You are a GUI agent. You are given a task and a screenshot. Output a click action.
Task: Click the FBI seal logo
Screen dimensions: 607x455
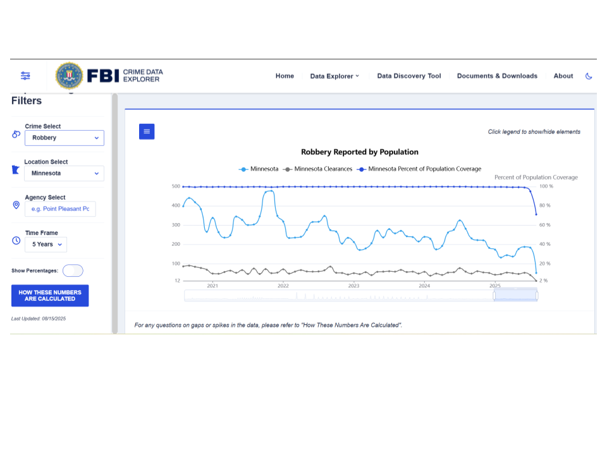(69, 76)
